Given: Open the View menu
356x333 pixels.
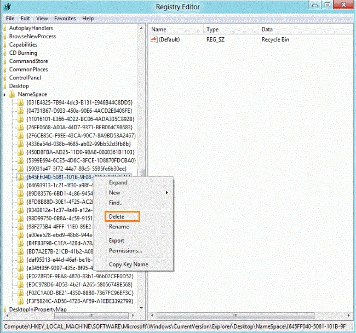Looking at the screenshot, I should tap(42, 19).
